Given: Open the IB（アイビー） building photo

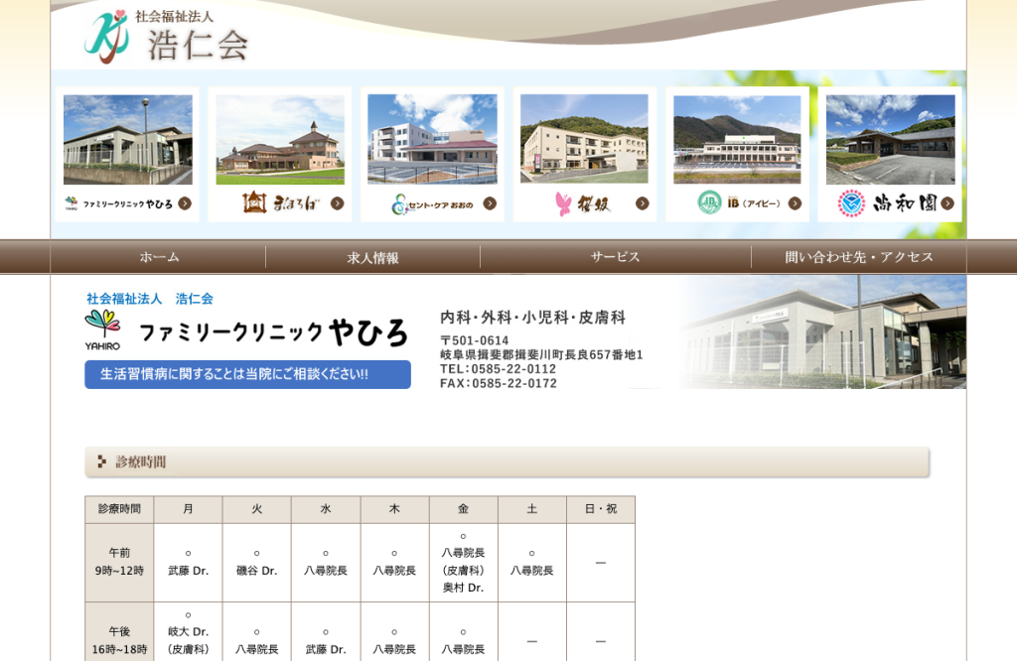Looking at the screenshot, I should (x=738, y=140).
